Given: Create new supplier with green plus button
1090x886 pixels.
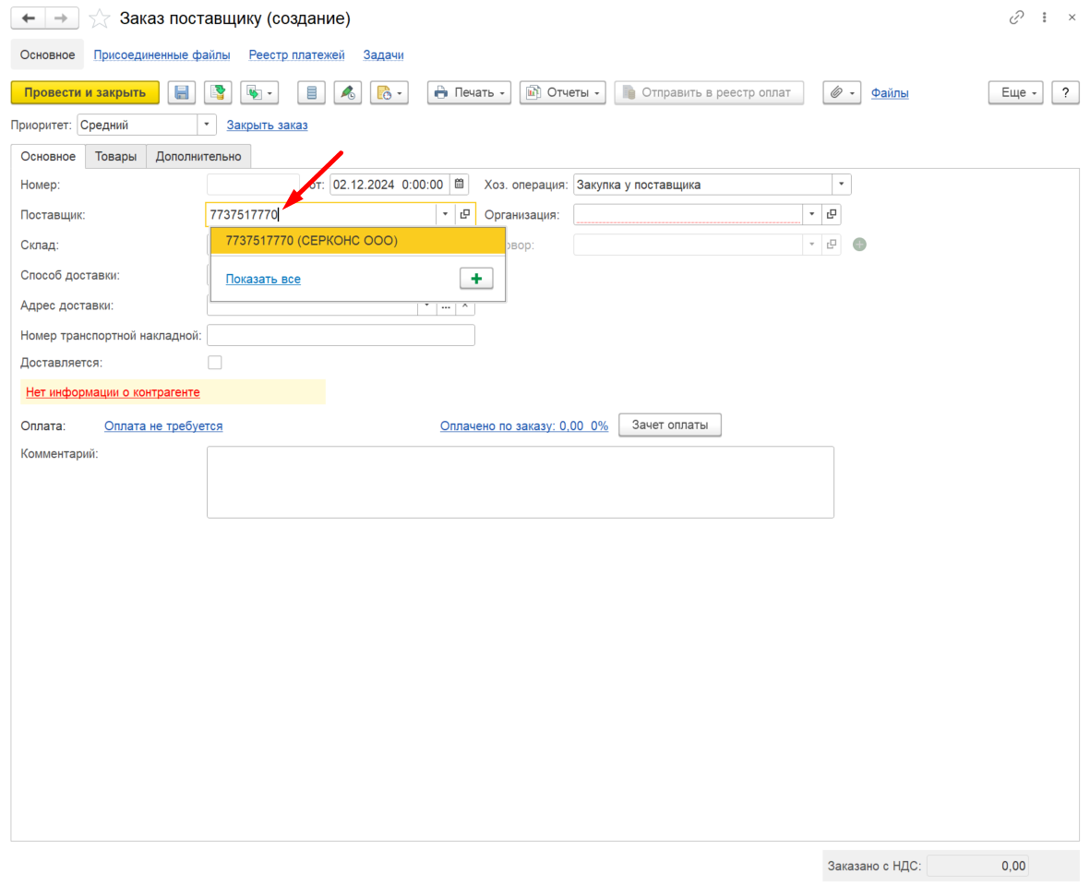Looking at the screenshot, I should (476, 279).
